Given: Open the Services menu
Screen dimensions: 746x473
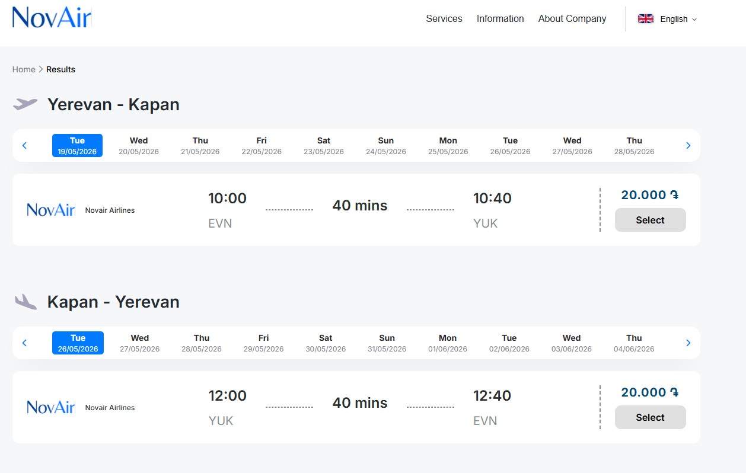Looking at the screenshot, I should [444, 19].
